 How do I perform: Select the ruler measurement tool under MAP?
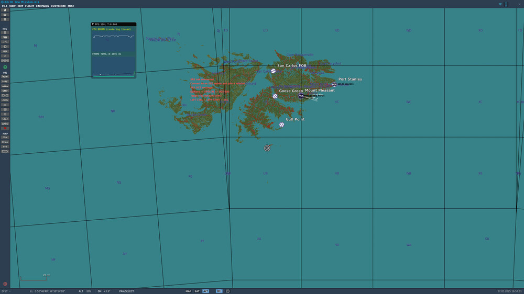[x=5, y=147]
